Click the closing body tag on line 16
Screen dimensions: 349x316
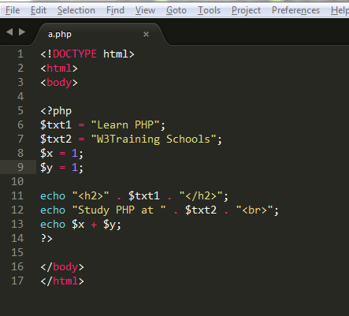coord(62,267)
